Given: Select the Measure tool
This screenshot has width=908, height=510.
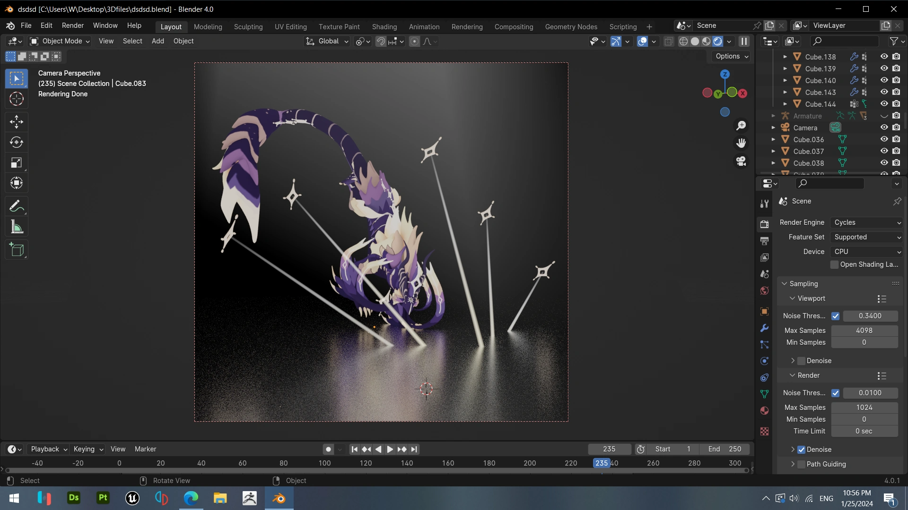Looking at the screenshot, I should (17, 227).
